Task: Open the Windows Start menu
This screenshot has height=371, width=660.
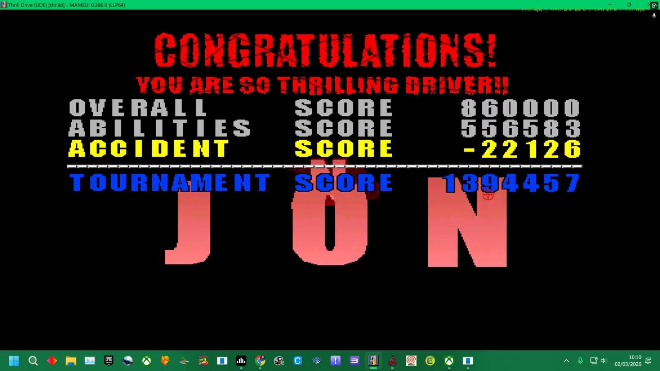Action: pos(14,361)
